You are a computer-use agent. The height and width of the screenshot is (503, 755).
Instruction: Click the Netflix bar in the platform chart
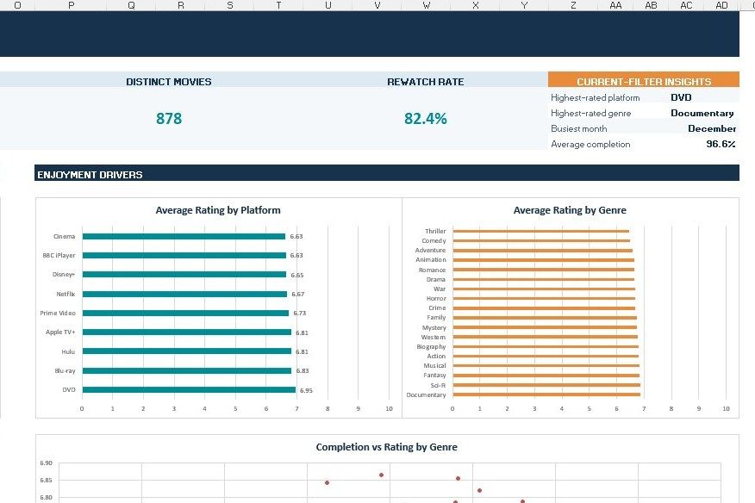184,294
